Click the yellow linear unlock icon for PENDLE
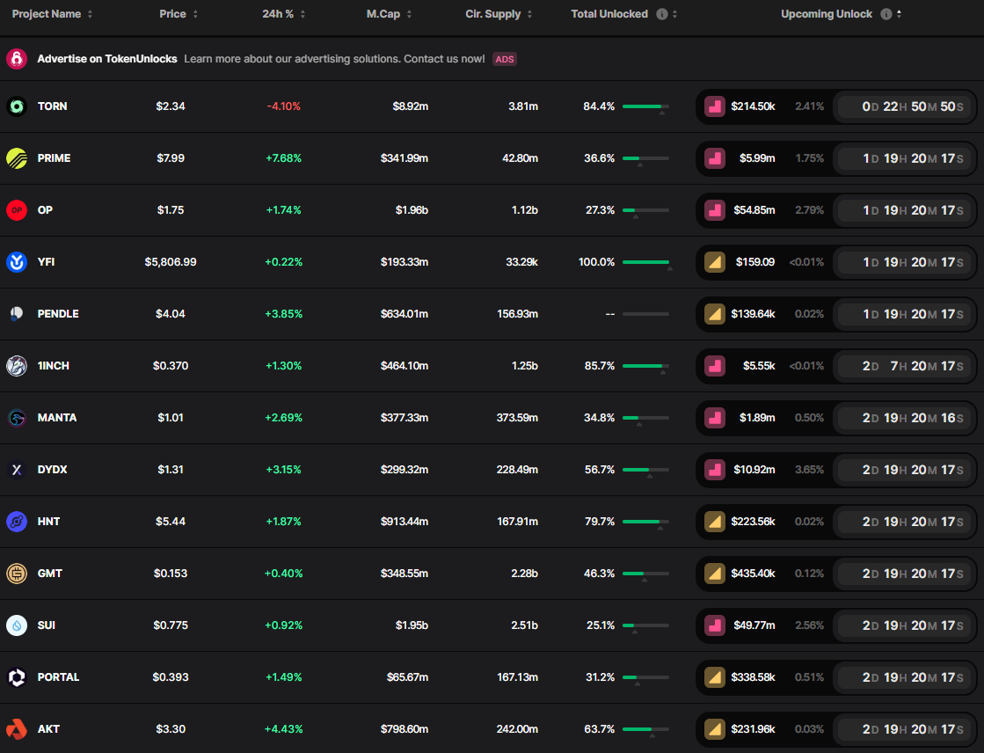 [715, 314]
